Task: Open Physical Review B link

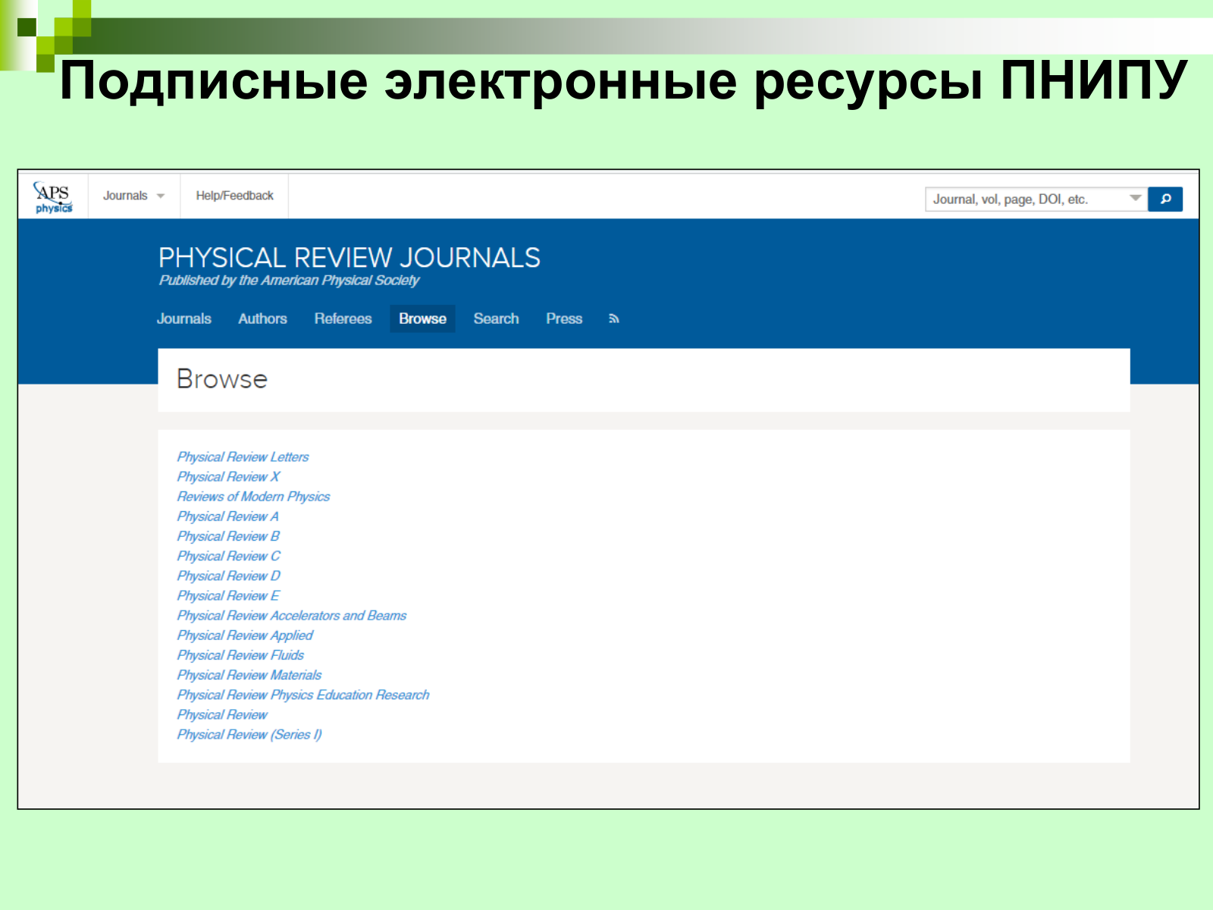Action: pos(228,536)
